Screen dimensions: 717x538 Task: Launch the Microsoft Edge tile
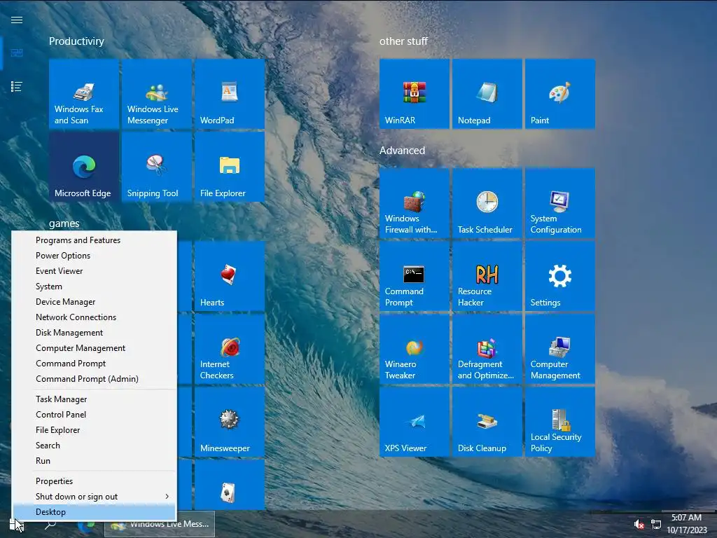[x=84, y=167]
